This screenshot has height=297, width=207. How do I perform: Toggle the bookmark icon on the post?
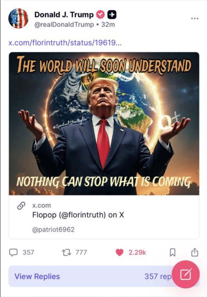[x=172, y=253]
